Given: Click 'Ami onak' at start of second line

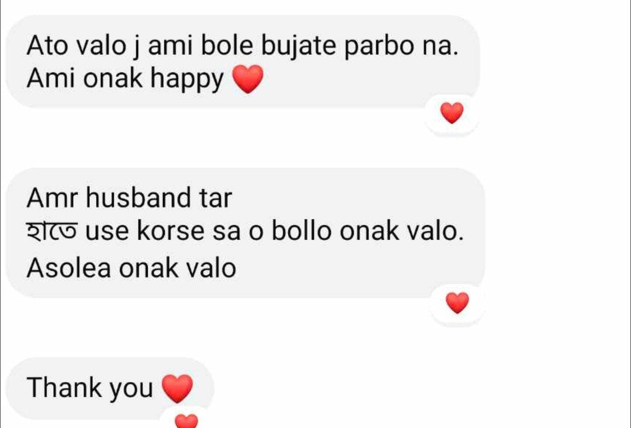Looking at the screenshot, I should pyautogui.click(x=85, y=78).
